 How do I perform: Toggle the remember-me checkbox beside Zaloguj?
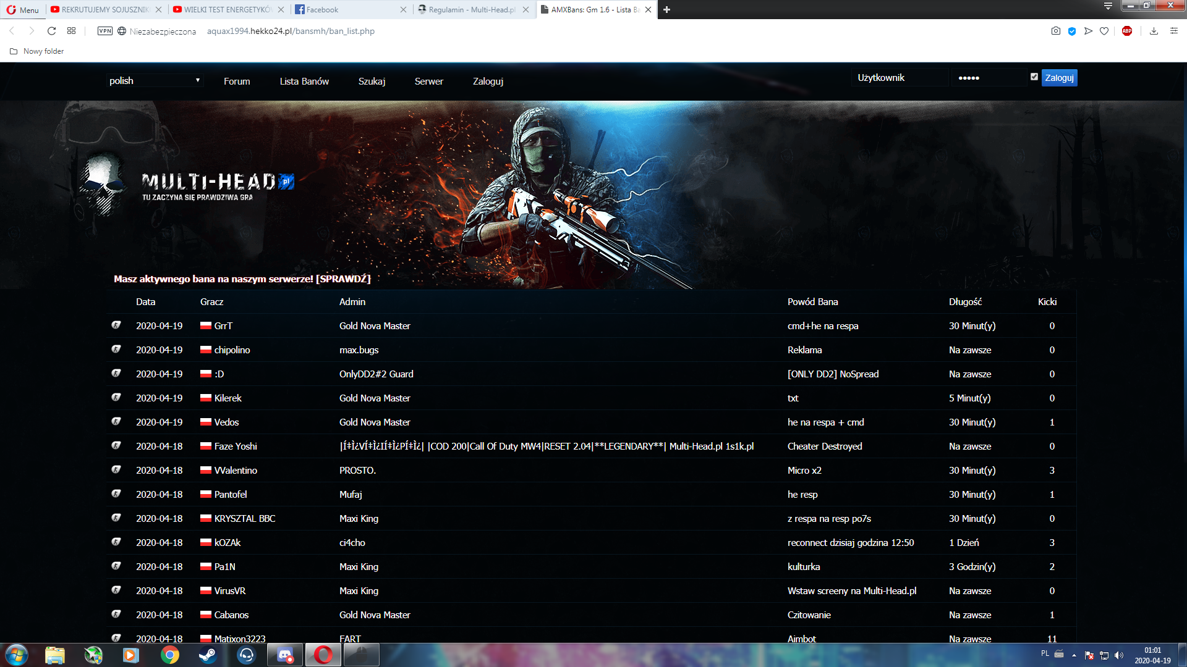pos(1034,77)
